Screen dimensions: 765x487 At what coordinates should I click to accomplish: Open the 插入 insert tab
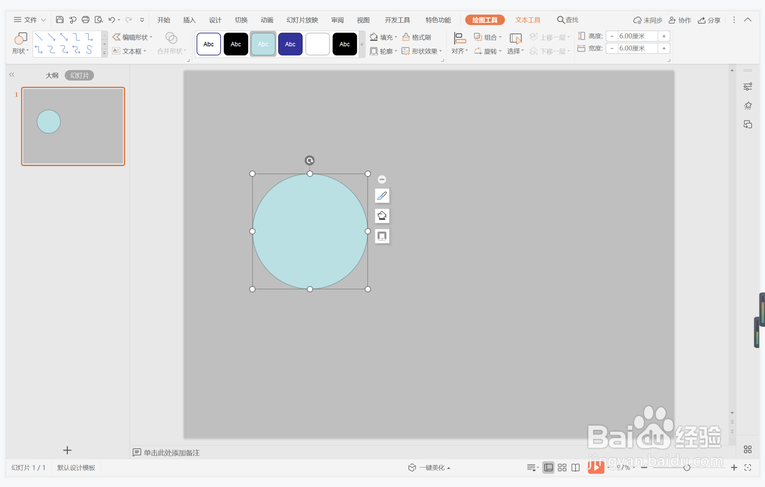(x=189, y=20)
